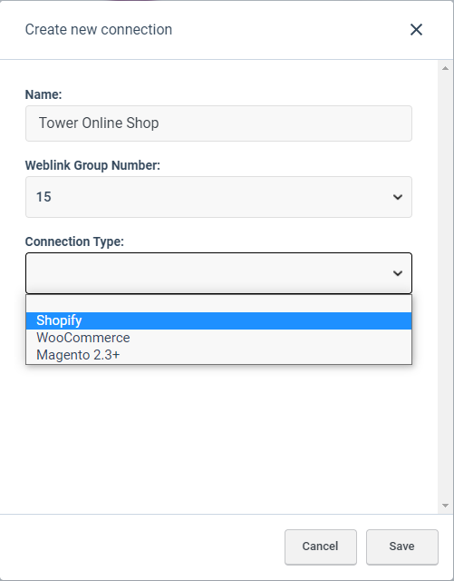This screenshot has width=454, height=581.
Task: Click blank dialog area below the option list
Action: pos(218,439)
